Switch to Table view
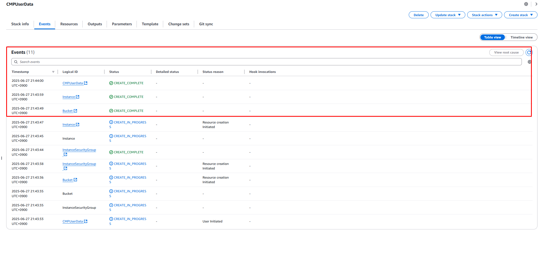Viewport: 538px width, 266px height. (492, 37)
